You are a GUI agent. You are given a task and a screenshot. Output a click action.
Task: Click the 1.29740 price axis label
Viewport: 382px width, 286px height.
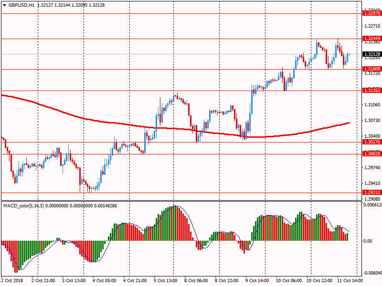(372, 168)
